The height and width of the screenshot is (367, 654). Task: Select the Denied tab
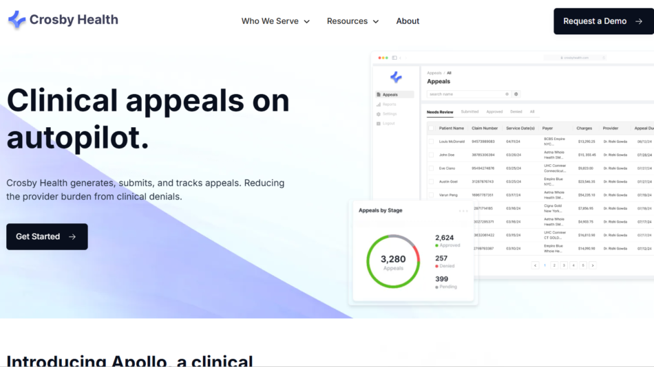click(x=516, y=111)
